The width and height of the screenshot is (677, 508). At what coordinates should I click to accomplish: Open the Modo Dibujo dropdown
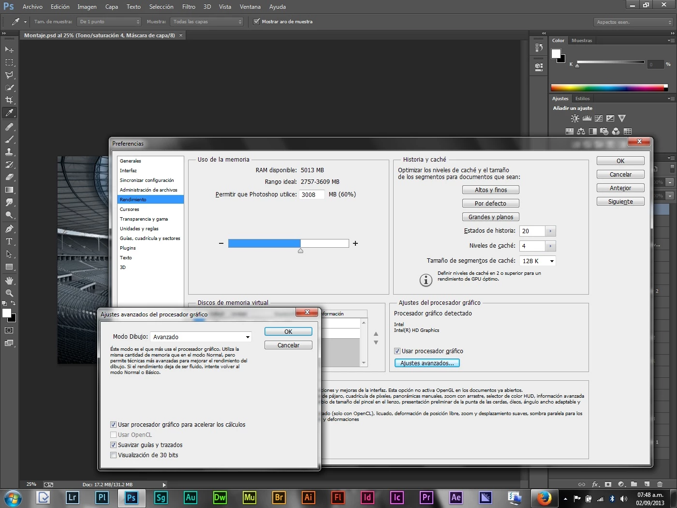[201, 337]
